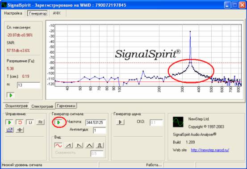Click the Copyright © 1997-2003 text
Image resolution: width=247 pixels, height=169 pixels.
tap(206, 127)
